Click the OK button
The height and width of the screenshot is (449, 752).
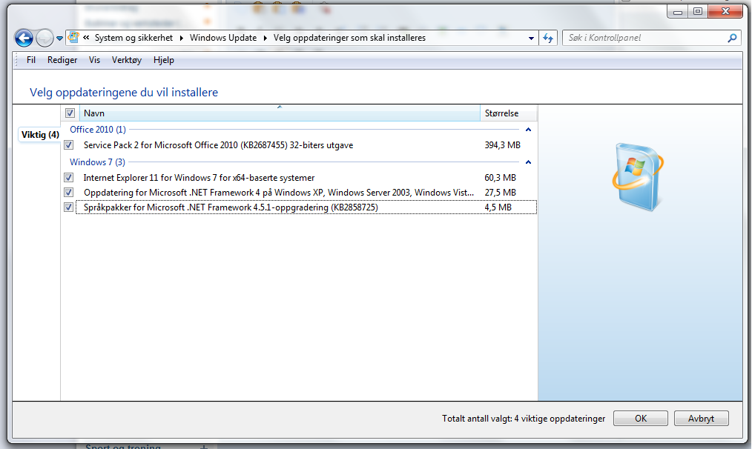pos(641,419)
